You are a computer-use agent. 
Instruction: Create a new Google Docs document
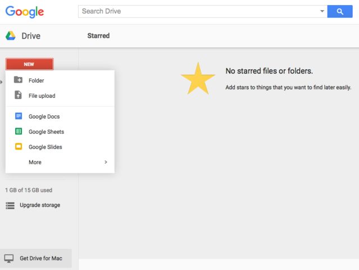point(60,116)
